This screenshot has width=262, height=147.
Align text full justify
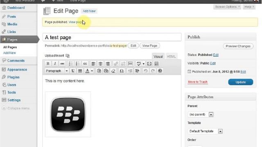(x=80, y=71)
